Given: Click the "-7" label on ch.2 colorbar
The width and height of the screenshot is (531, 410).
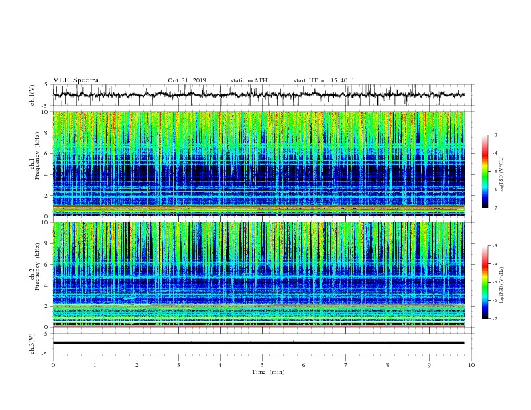Looking at the screenshot, I should [x=494, y=318].
